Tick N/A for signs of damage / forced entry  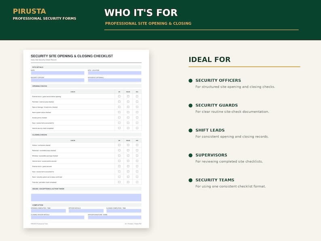tap(137, 107)
